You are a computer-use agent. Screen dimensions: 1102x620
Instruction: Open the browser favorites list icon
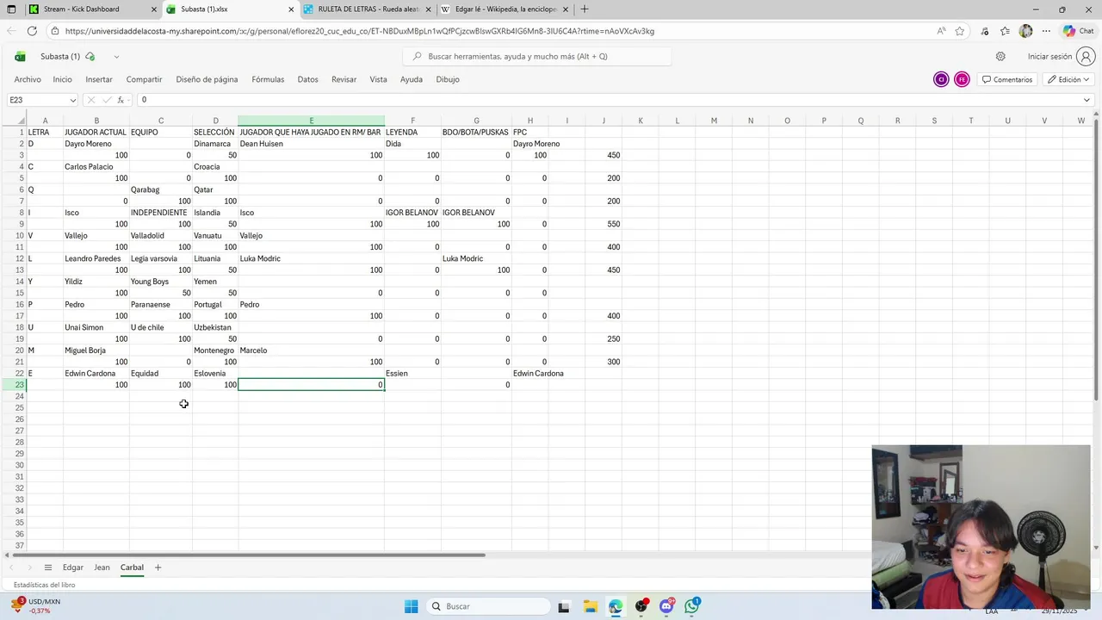(x=1005, y=31)
